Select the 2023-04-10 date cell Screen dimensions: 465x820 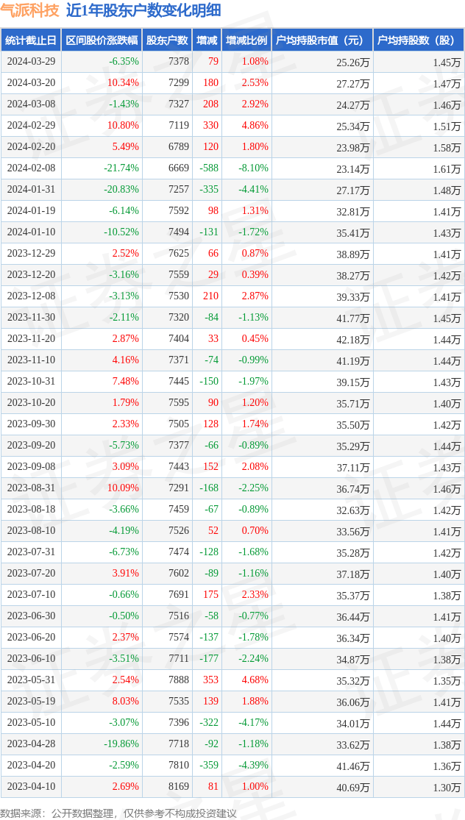(x=31, y=787)
